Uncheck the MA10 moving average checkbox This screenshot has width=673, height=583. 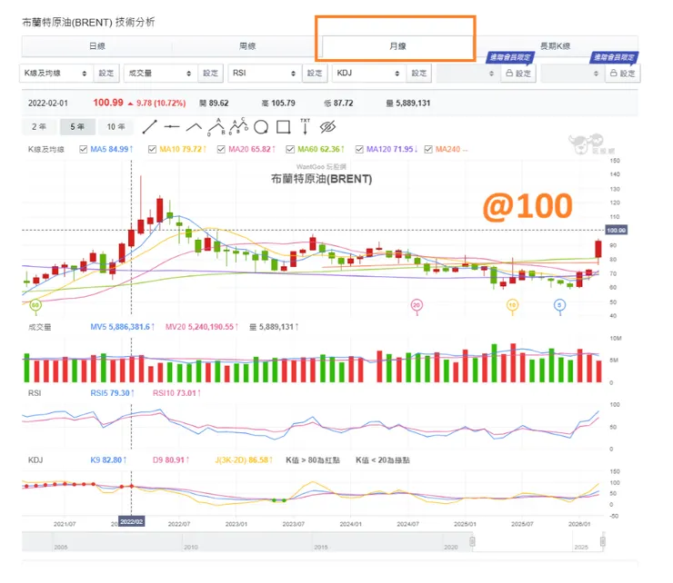click(152, 149)
